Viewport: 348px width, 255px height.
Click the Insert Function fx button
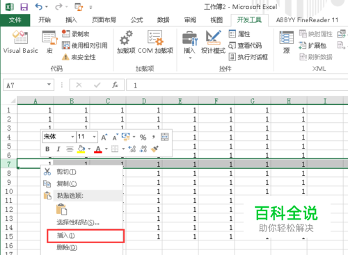115,85
